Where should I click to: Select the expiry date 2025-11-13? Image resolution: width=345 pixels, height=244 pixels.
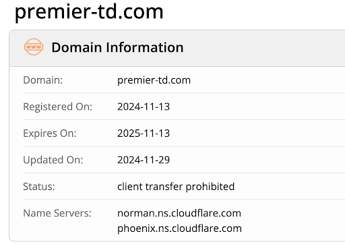(x=144, y=133)
